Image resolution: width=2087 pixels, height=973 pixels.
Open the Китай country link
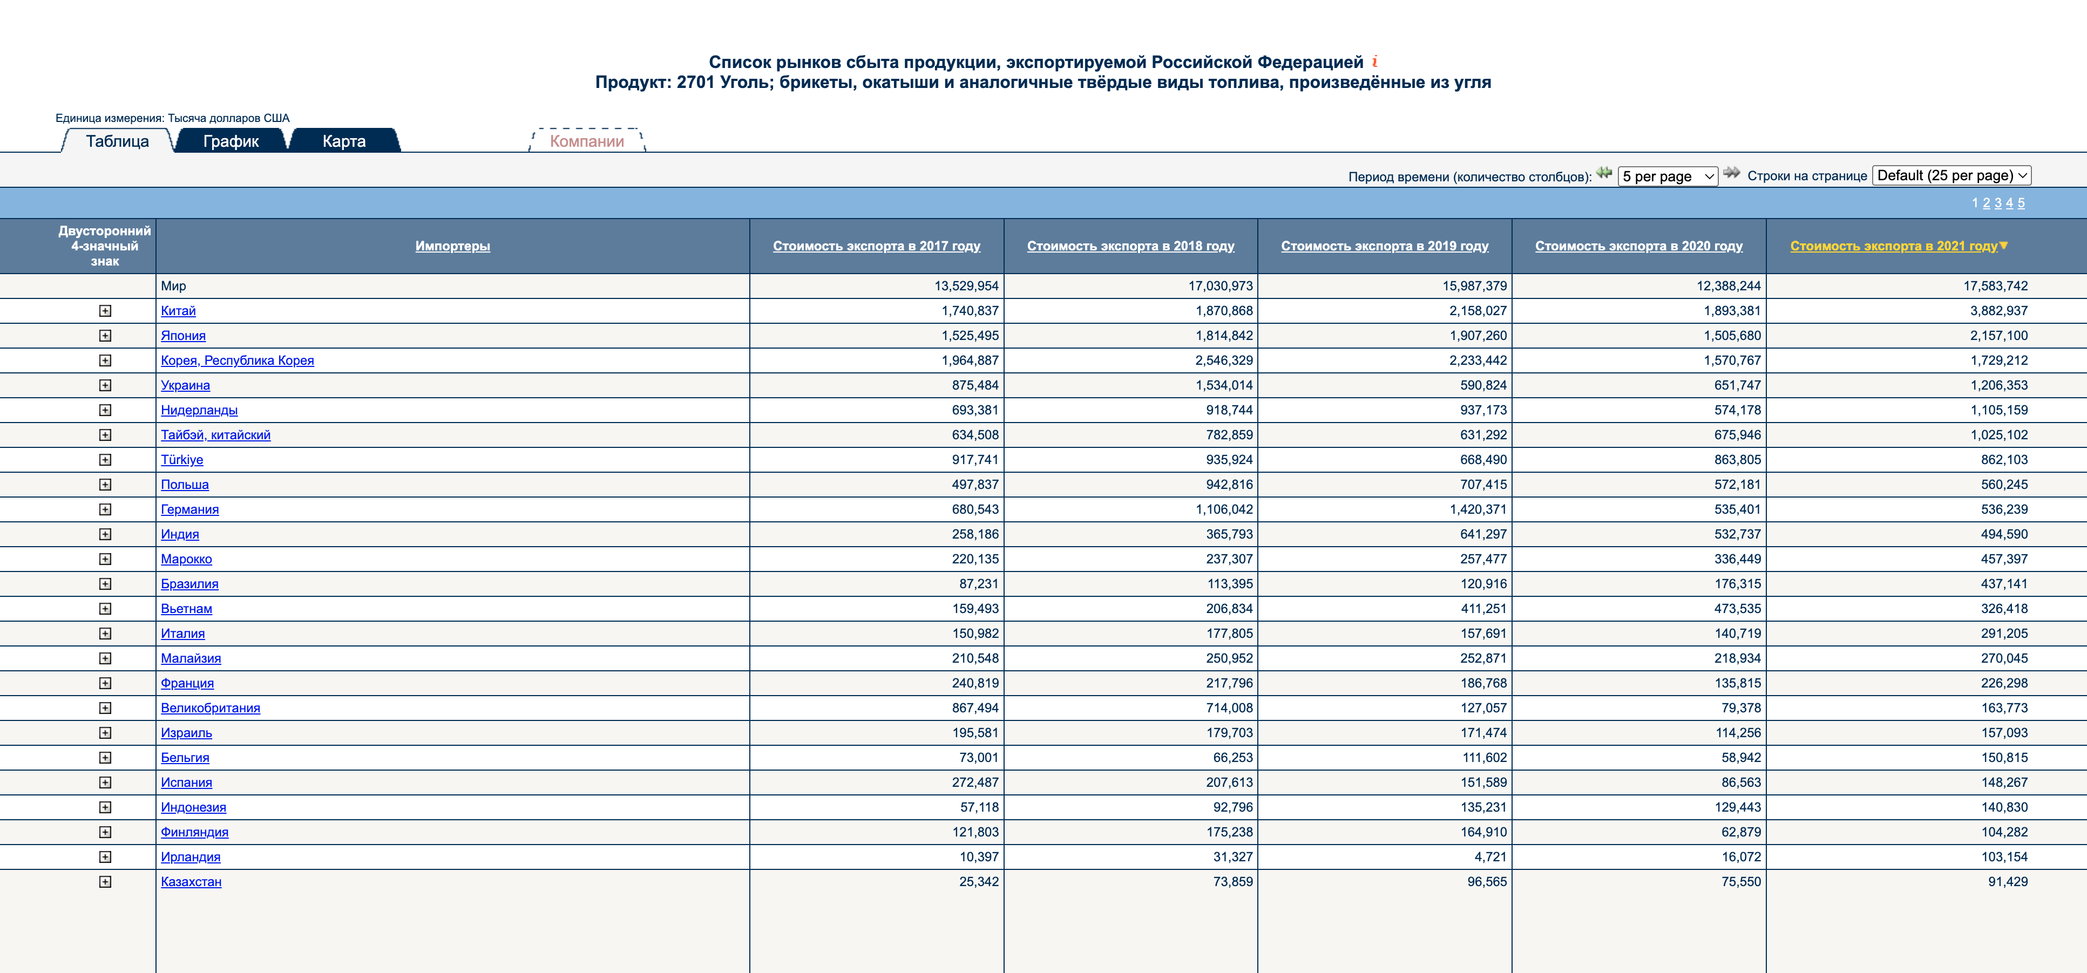[178, 311]
